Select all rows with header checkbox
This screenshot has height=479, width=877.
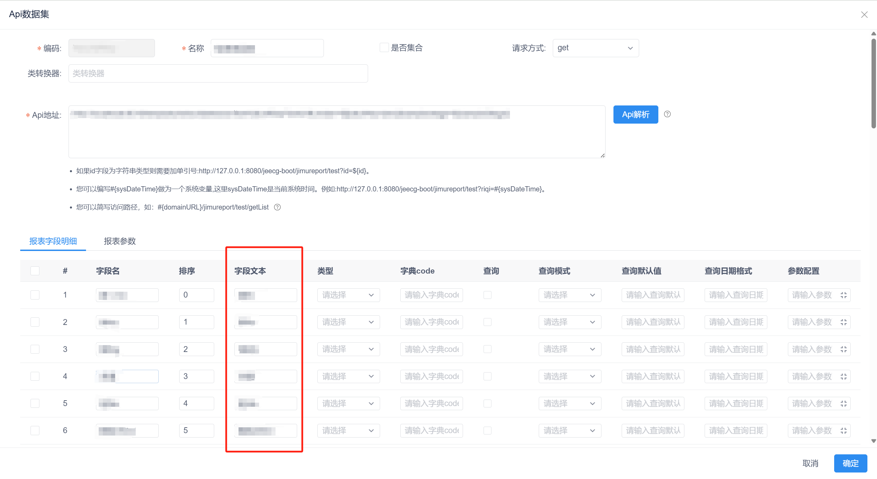[x=35, y=271]
